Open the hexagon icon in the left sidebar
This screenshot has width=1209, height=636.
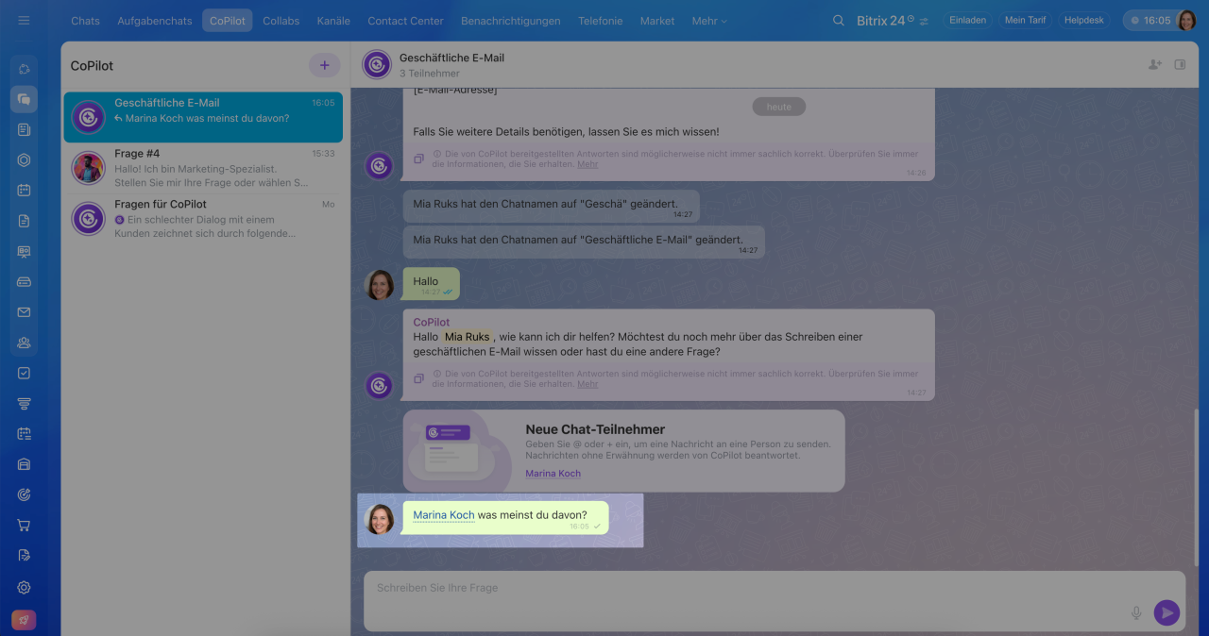pos(24,159)
